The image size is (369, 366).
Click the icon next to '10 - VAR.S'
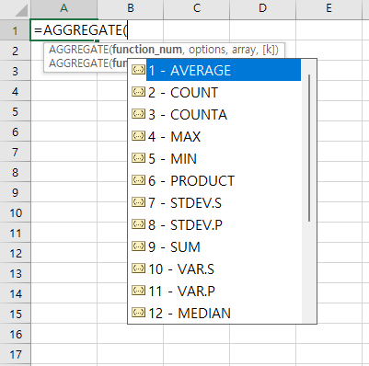(138, 269)
